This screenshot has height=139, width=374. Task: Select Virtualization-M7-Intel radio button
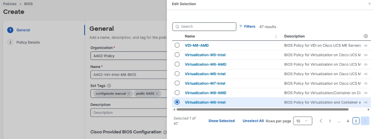177,83
